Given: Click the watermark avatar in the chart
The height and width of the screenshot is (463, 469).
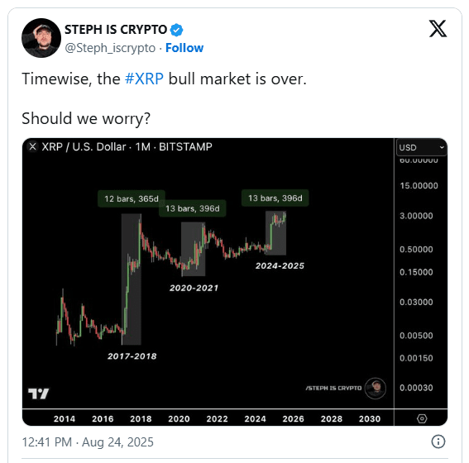Looking at the screenshot, I should tap(376, 389).
